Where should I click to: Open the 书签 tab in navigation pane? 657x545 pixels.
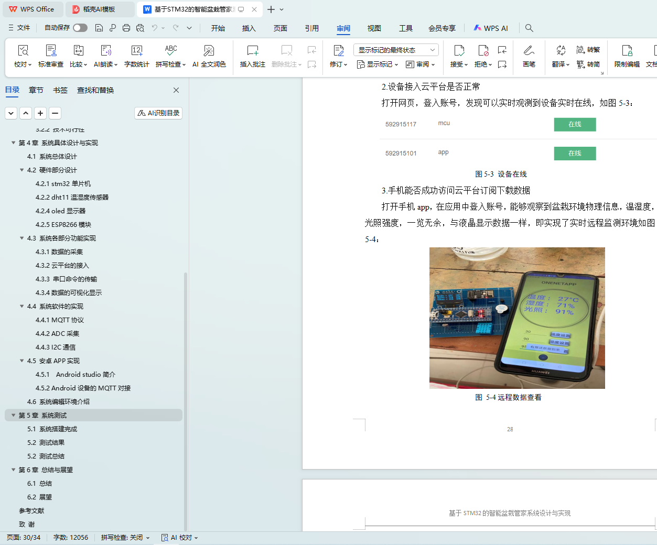60,90
